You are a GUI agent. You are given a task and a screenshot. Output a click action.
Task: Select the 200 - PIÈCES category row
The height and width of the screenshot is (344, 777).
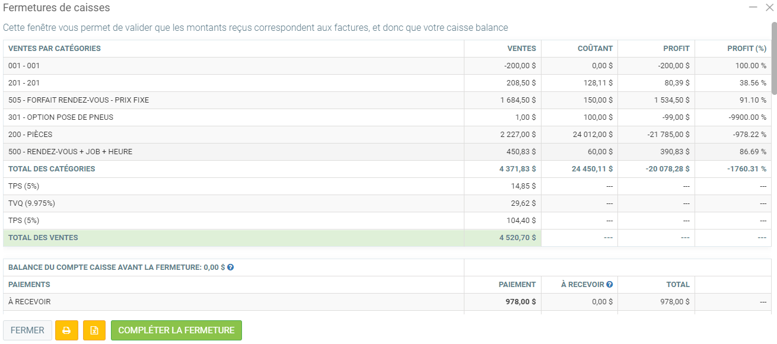(x=30, y=135)
